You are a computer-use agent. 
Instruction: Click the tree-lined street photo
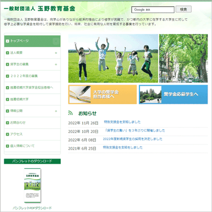[x=184, y=58]
